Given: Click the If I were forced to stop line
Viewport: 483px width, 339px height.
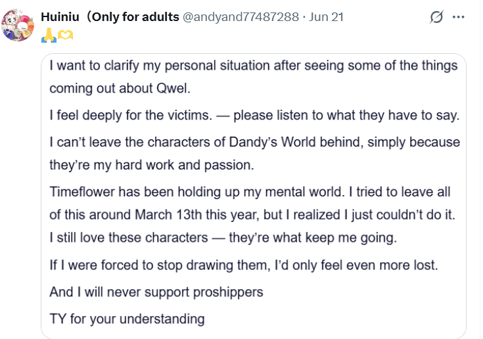Looking at the screenshot, I should tap(244, 265).
